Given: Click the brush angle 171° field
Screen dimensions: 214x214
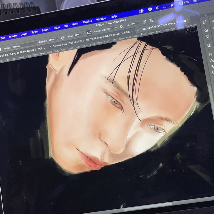Looking at the screenshot, I should (x=134, y=24).
